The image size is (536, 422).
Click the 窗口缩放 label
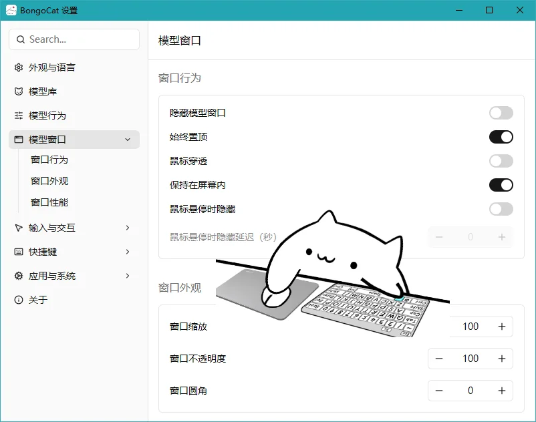pyautogui.click(x=188, y=327)
